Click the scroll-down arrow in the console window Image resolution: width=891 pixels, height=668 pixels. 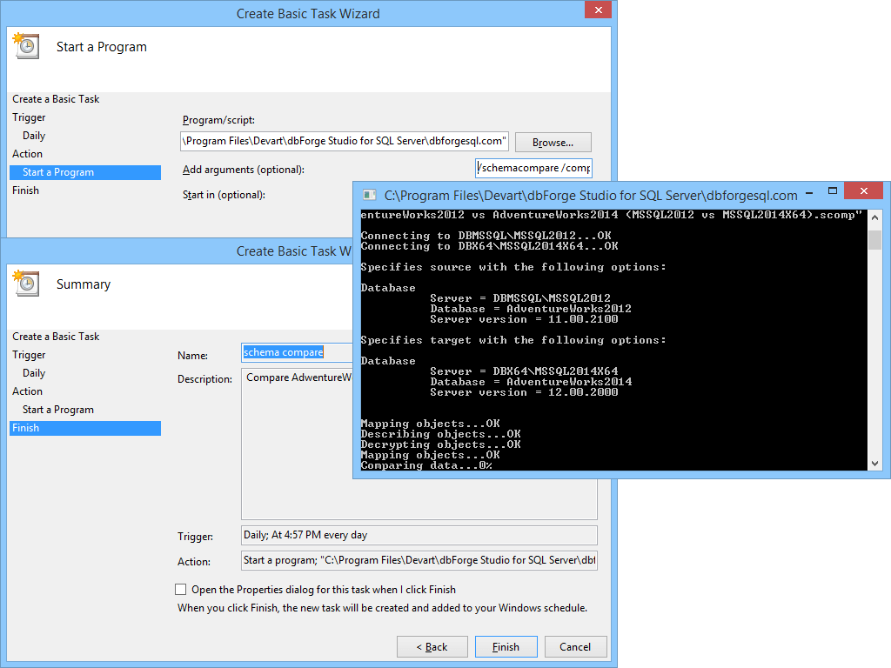tap(875, 463)
